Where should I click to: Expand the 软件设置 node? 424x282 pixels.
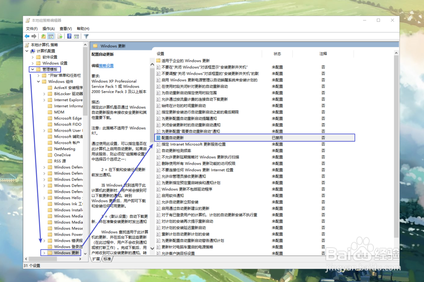(x=33, y=57)
